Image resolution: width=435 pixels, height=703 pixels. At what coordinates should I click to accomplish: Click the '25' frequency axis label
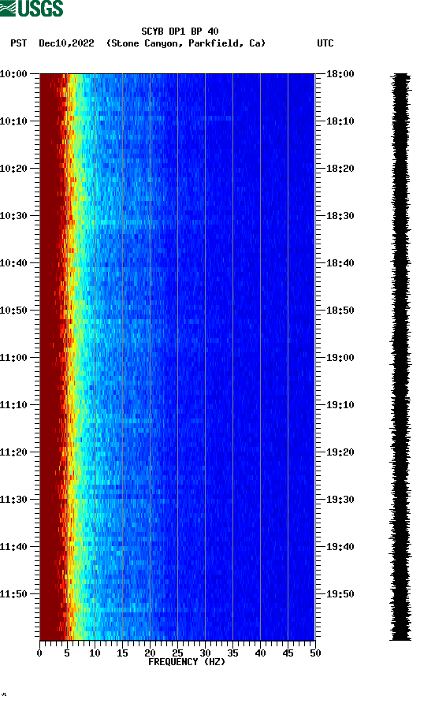pyautogui.click(x=177, y=653)
